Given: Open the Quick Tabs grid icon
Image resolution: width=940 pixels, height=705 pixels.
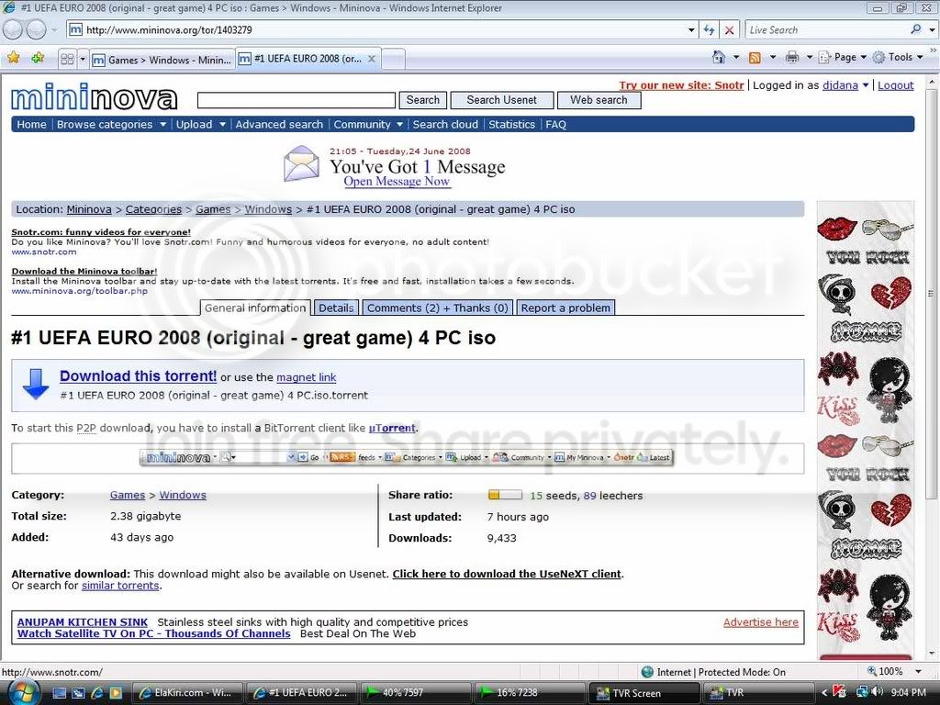Looking at the screenshot, I should click(67, 59).
